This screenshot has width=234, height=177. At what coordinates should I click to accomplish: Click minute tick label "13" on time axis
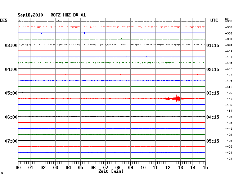coord(180,168)
